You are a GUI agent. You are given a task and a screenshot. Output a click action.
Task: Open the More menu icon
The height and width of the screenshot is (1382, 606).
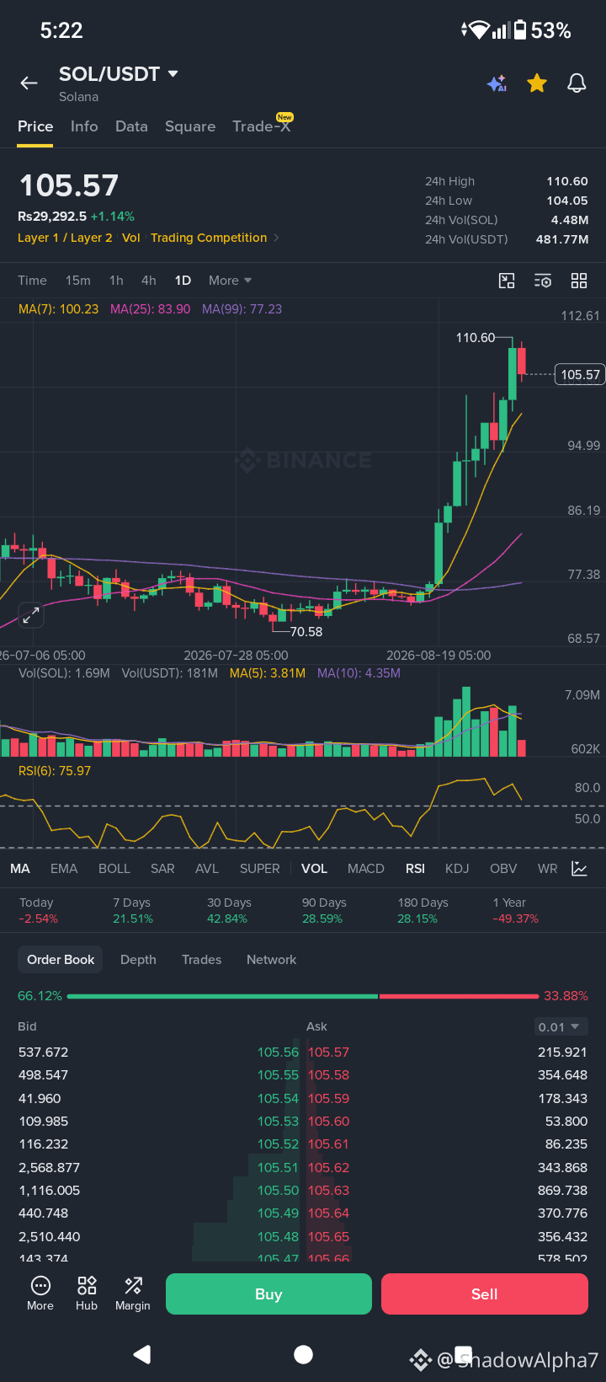click(40, 1294)
